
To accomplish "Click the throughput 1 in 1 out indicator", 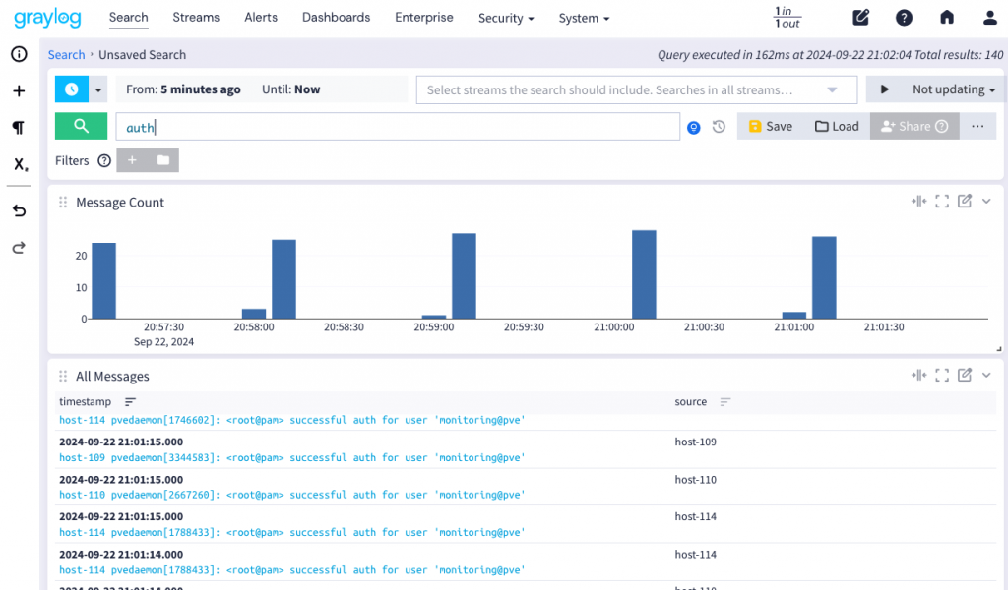I will click(x=787, y=18).
